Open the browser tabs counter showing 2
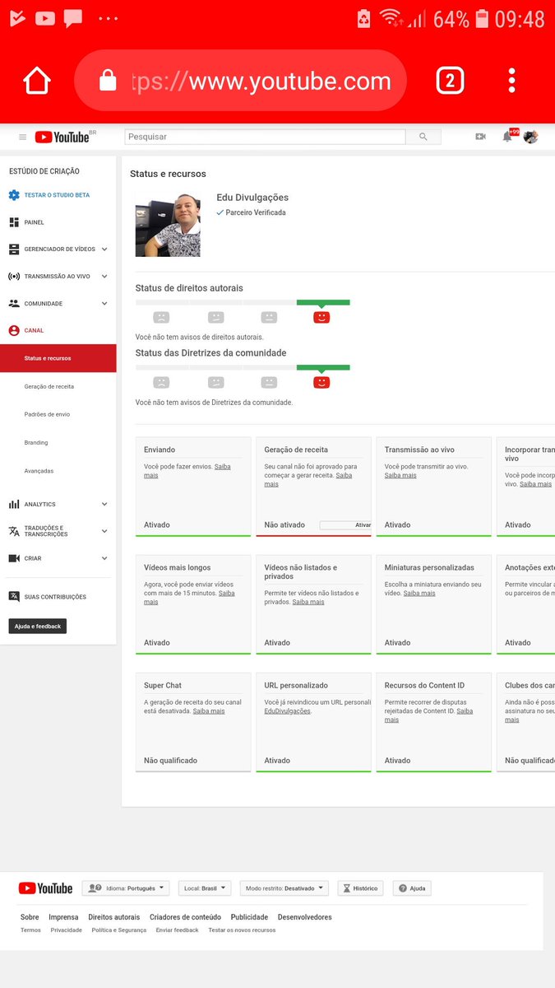The width and height of the screenshot is (555, 988). coord(450,81)
